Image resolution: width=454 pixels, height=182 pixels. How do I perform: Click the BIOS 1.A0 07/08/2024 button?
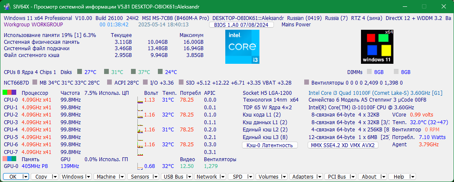click(242, 25)
